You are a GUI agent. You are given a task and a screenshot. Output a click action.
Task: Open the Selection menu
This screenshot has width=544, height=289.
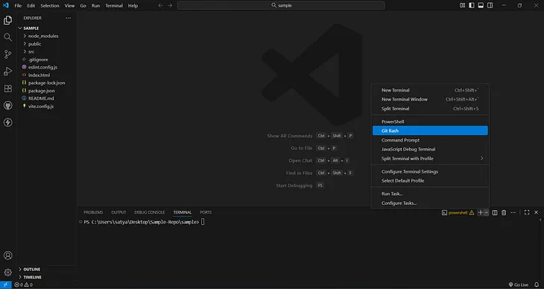(x=50, y=5)
